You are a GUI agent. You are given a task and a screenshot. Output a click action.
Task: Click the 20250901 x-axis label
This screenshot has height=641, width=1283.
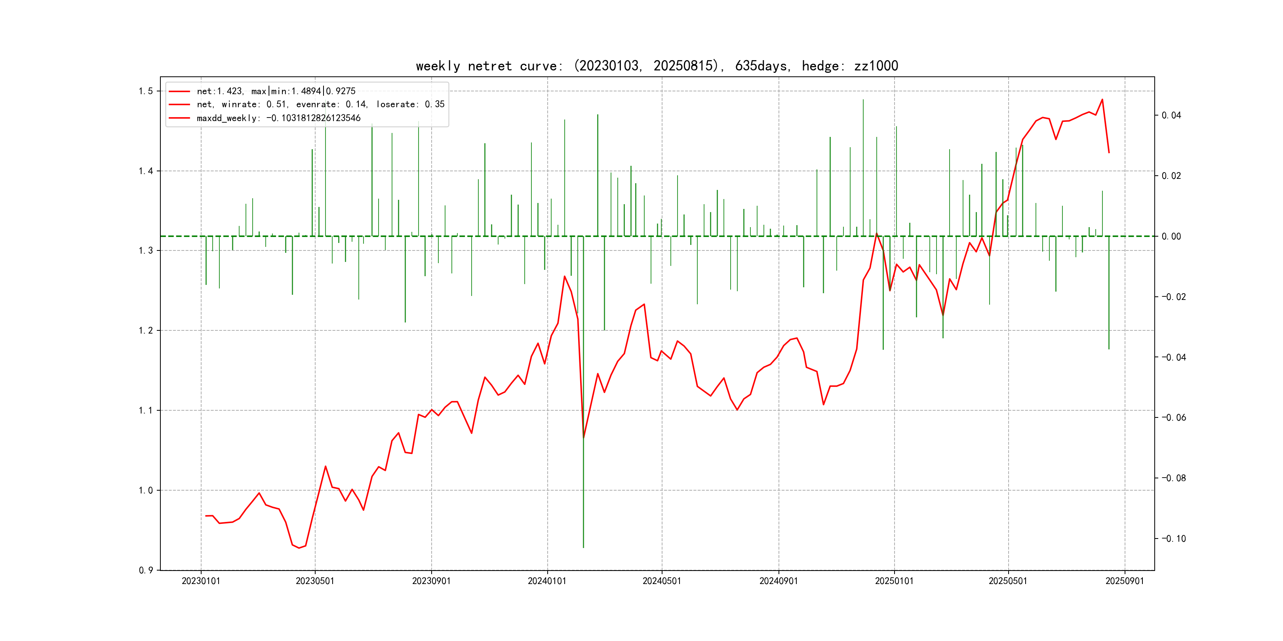click(x=1125, y=581)
